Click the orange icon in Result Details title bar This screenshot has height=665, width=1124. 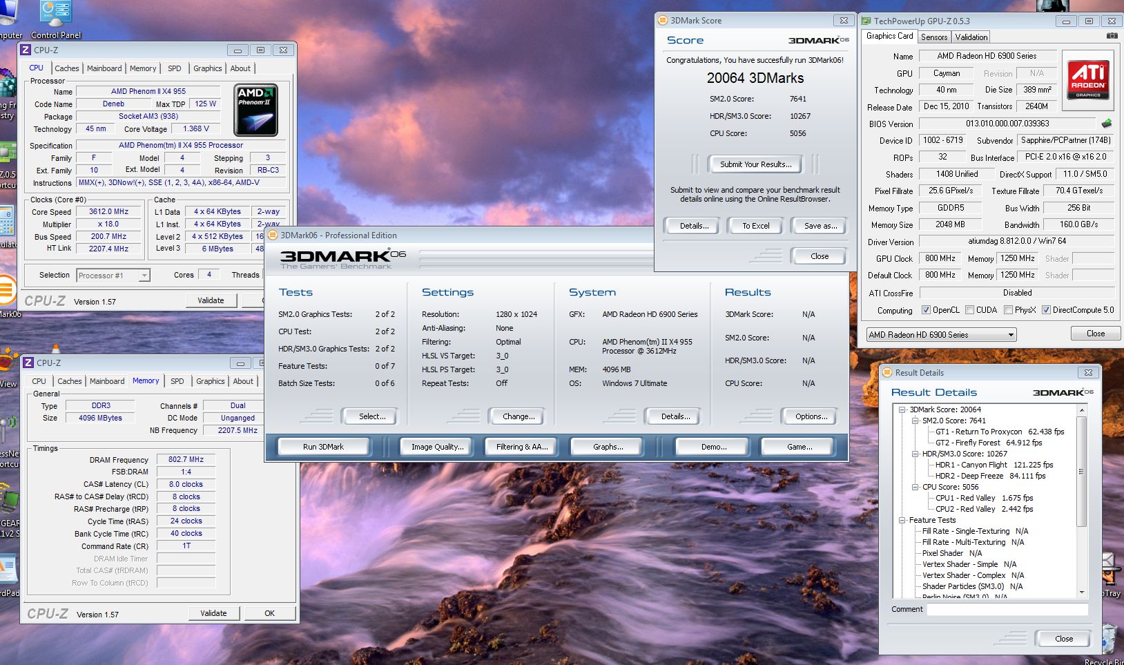pos(887,372)
